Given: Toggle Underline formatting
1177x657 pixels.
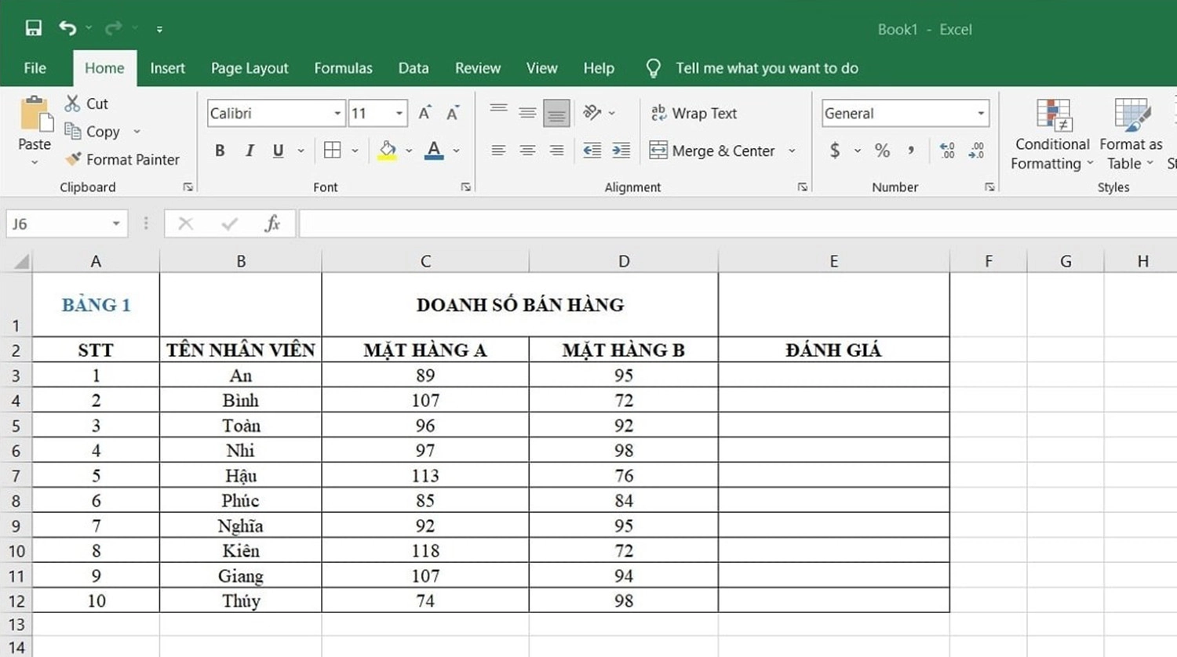Looking at the screenshot, I should [x=278, y=151].
